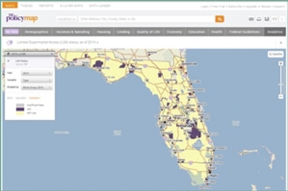The image size is (288, 191).
Task: Click the Upgrade or Renew link
Action: point(258,6)
